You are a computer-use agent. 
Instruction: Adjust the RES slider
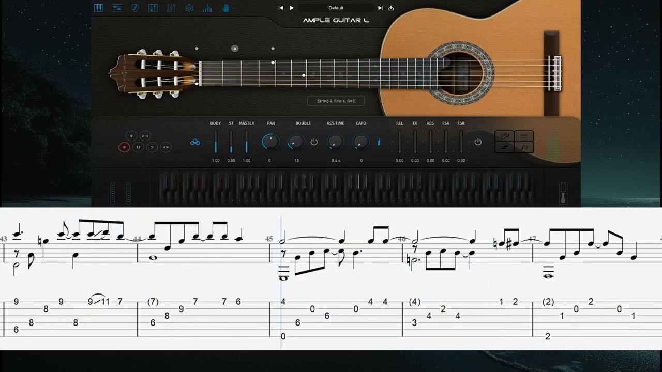click(430, 141)
